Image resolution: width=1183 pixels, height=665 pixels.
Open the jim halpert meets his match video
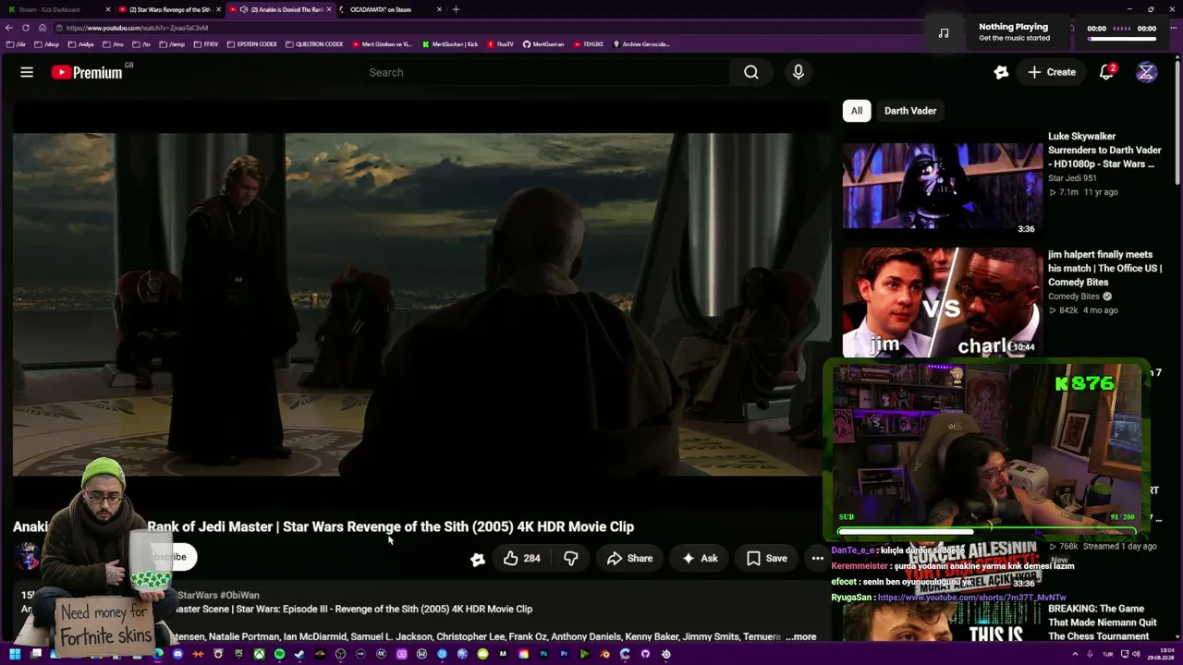click(x=1104, y=269)
